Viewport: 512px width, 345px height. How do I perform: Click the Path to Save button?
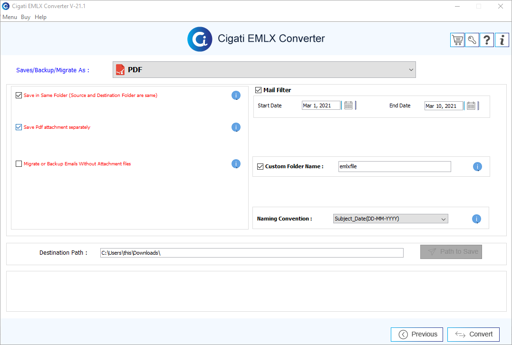451,252
